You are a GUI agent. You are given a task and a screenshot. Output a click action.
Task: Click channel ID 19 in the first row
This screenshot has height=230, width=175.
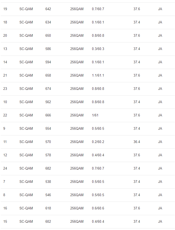tap(5, 9)
